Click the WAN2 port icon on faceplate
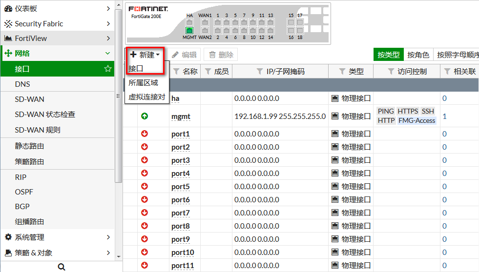The height and width of the screenshot is (272, 479). click(205, 30)
